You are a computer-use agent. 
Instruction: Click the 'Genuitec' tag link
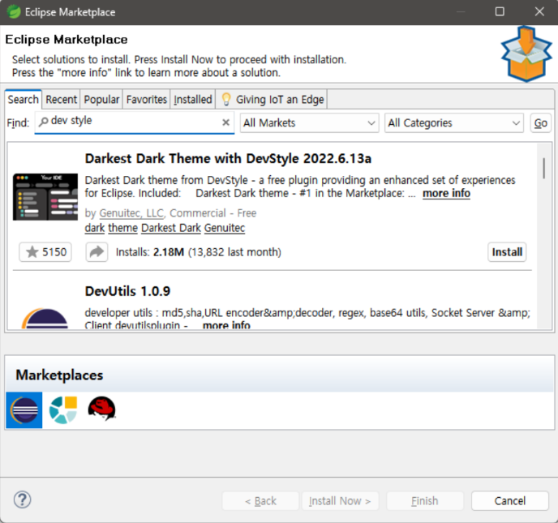coord(225,228)
